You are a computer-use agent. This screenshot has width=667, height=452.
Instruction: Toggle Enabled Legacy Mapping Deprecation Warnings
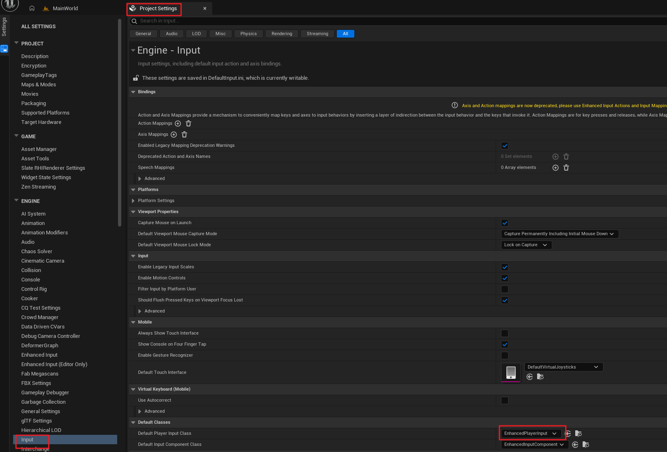pyautogui.click(x=505, y=146)
